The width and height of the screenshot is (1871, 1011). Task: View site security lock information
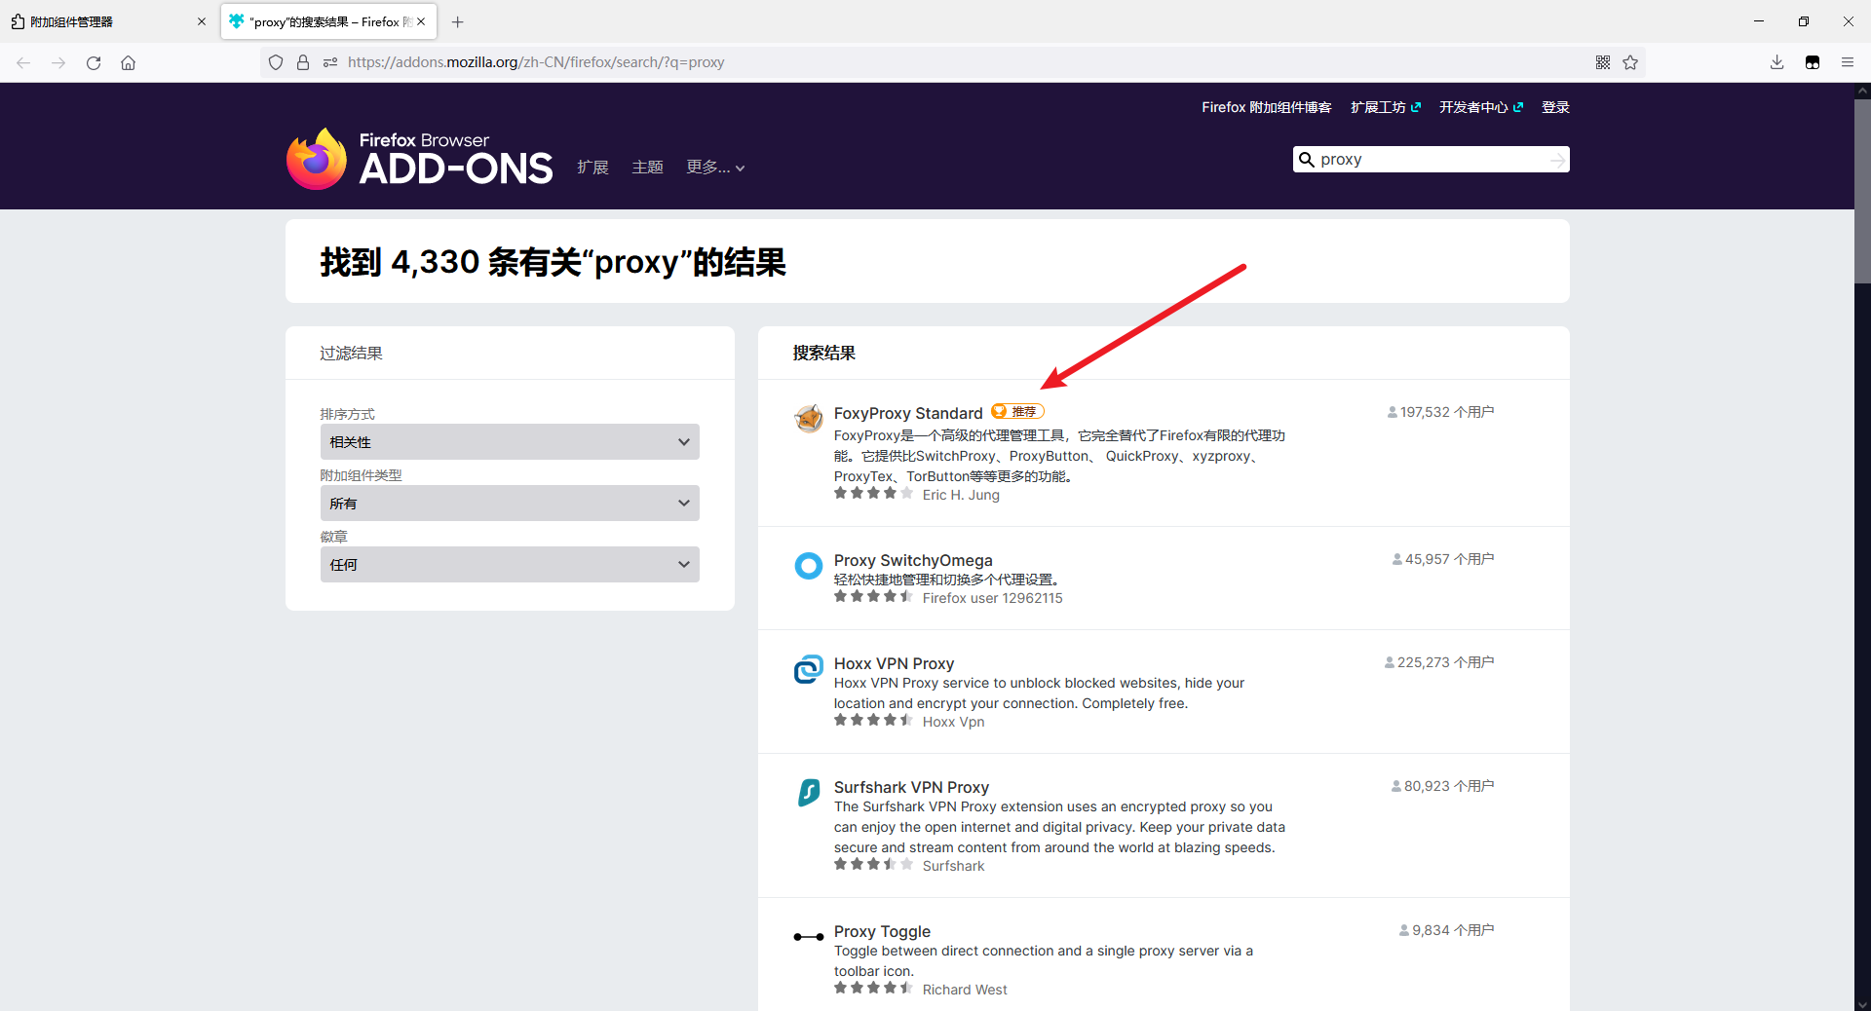[x=303, y=62]
